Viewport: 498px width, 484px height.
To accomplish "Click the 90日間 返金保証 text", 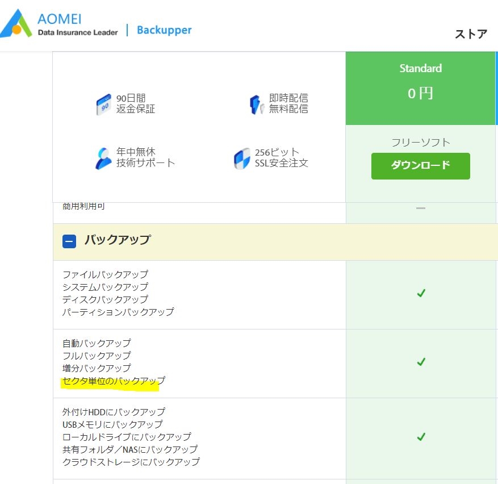I will [x=136, y=103].
